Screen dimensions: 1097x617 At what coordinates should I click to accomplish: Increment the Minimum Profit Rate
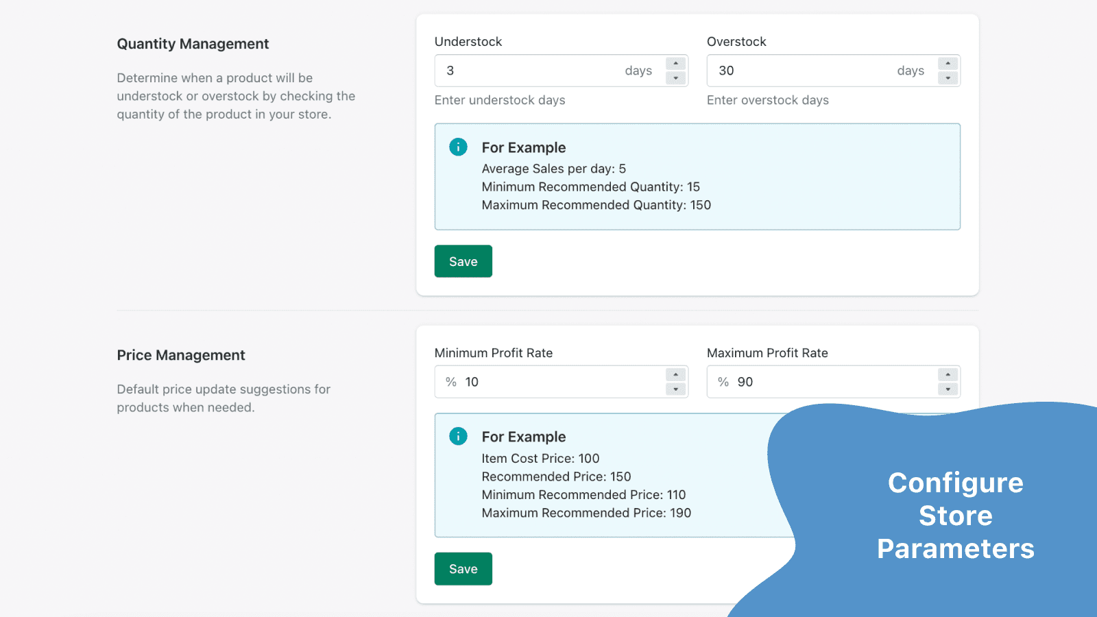click(676, 374)
